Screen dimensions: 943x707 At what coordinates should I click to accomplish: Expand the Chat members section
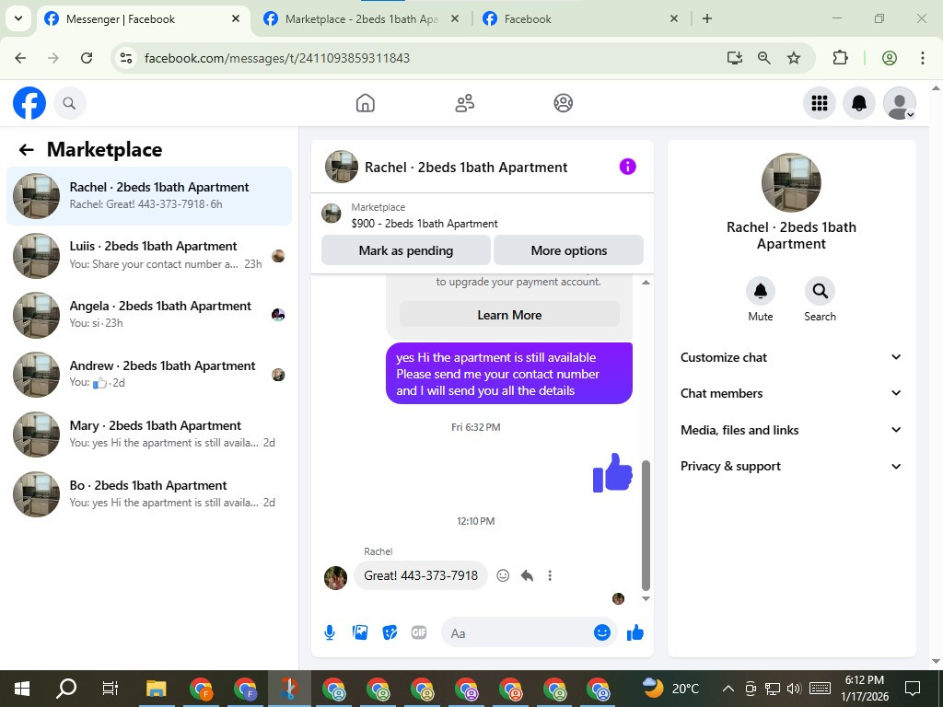pos(791,393)
